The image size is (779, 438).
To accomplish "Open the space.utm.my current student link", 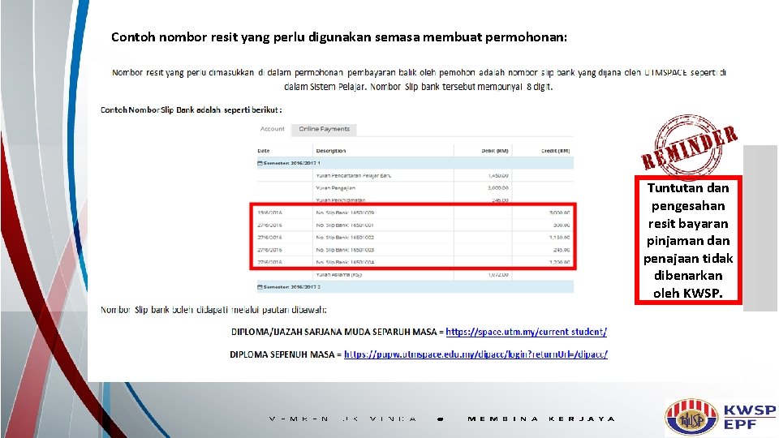I will click(526, 332).
